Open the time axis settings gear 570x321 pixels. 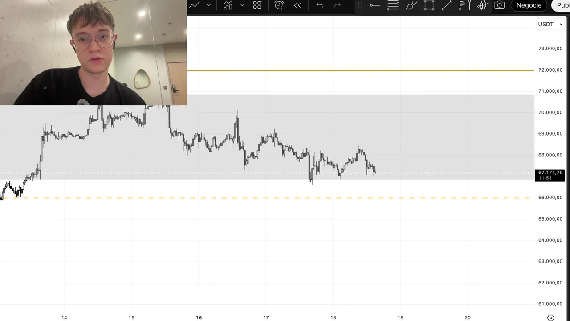(x=550, y=317)
